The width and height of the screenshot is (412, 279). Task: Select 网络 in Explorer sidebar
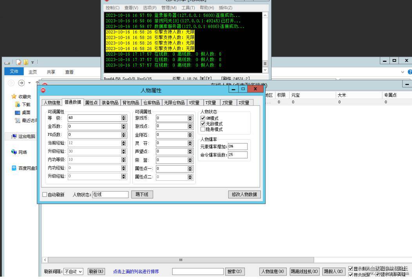click(19, 152)
